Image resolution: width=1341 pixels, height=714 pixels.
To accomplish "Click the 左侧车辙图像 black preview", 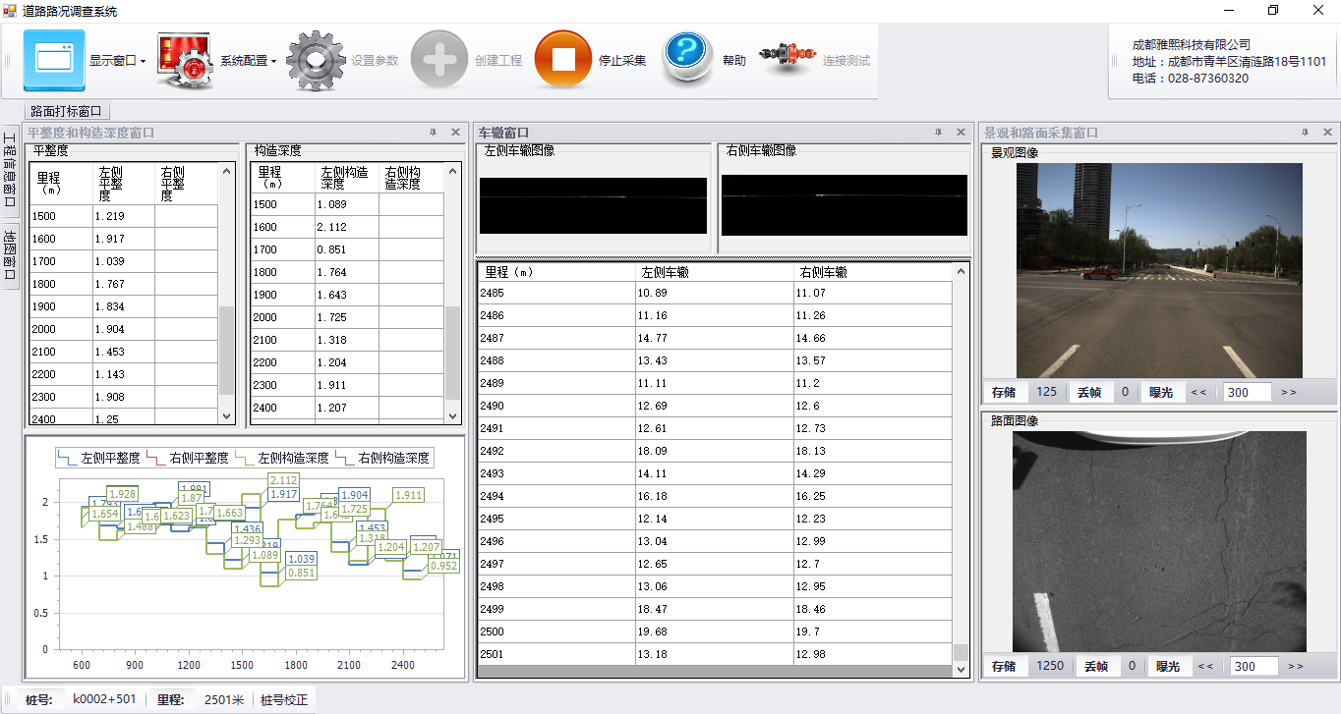I will click(x=593, y=205).
